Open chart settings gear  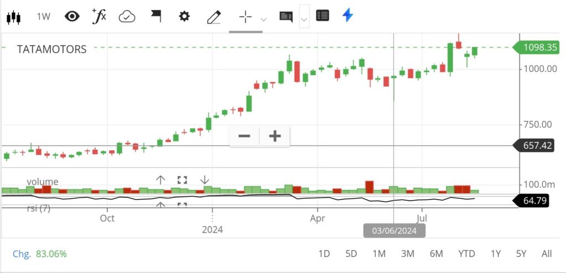click(185, 16)
